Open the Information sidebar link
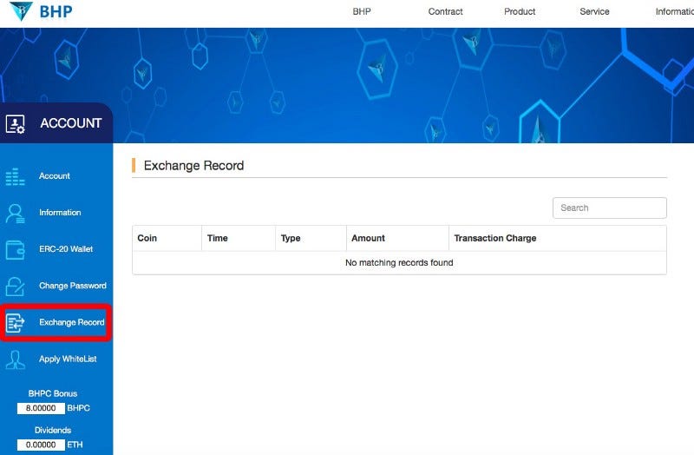Screen dimensions: 694x455 coord(60,213)
